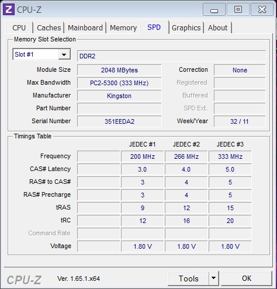Click the CPU-Z purple Z title icon

9,9
